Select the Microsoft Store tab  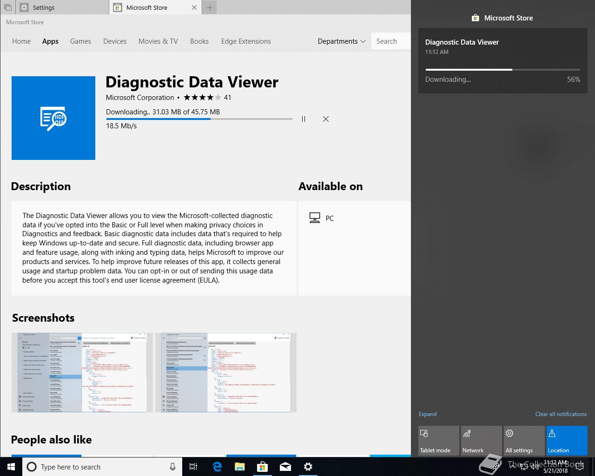(156, 7)
